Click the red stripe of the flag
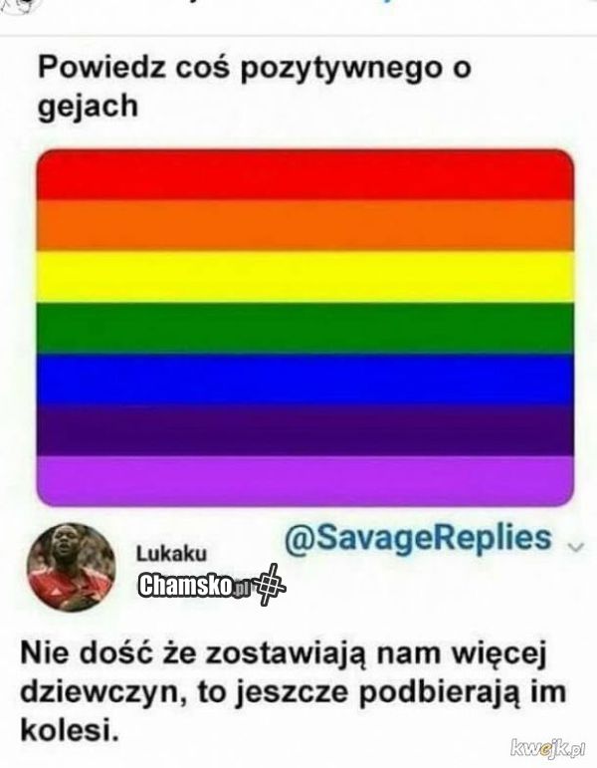 (305, 175)
